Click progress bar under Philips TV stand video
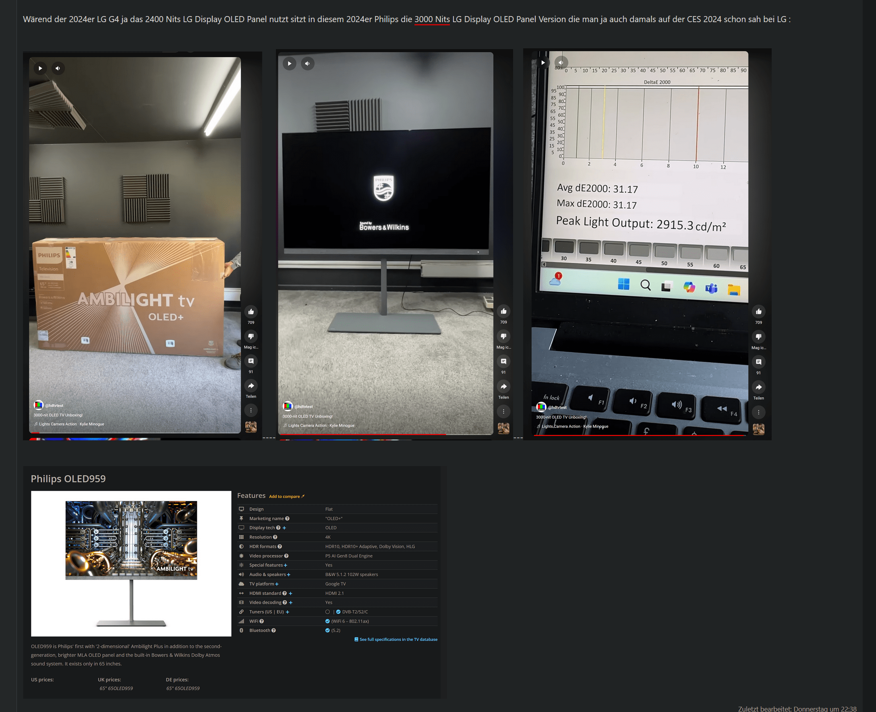Viewport: 876px width, 712px height. point(385,434)
